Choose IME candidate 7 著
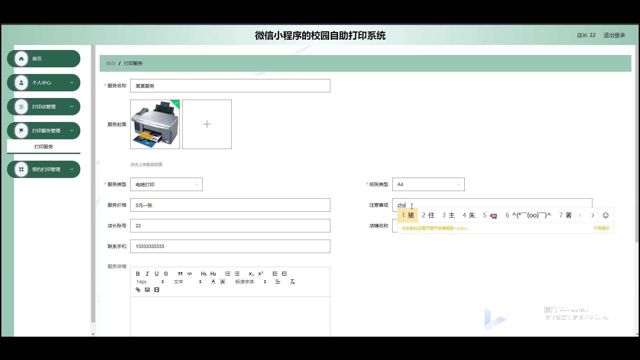The image size is (640, 360). point(566,215)
